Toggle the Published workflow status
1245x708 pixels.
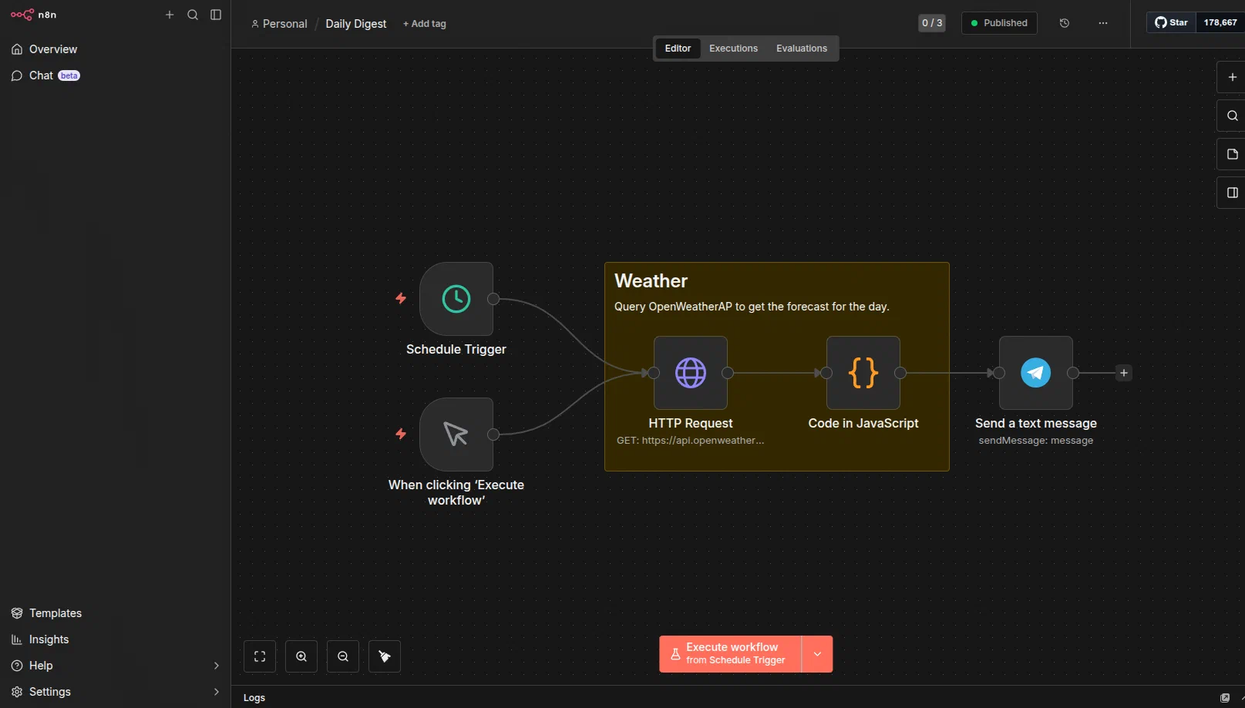998,23
